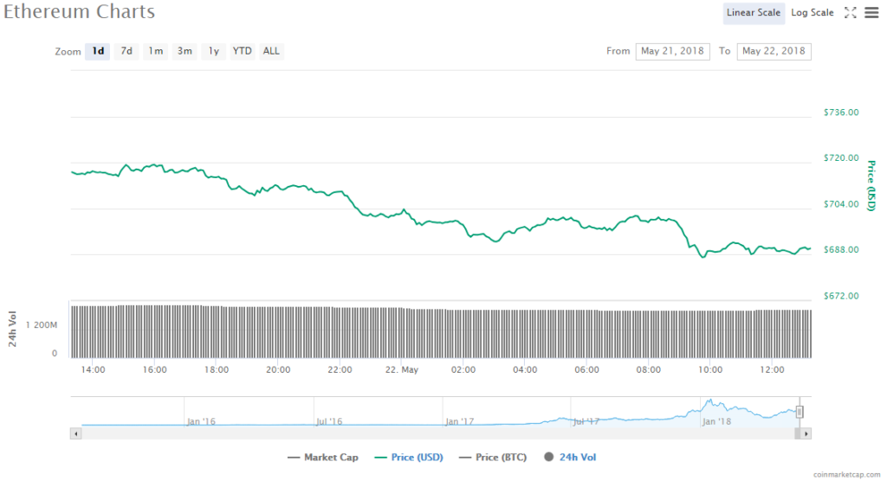
Task: Click the navigator range handle
Action: (x=800, y=412)
